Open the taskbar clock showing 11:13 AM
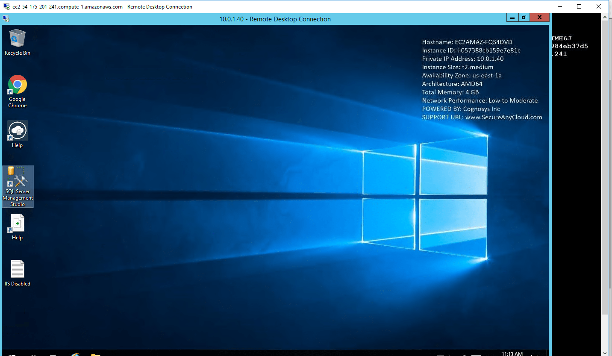 tap(512, 354)
